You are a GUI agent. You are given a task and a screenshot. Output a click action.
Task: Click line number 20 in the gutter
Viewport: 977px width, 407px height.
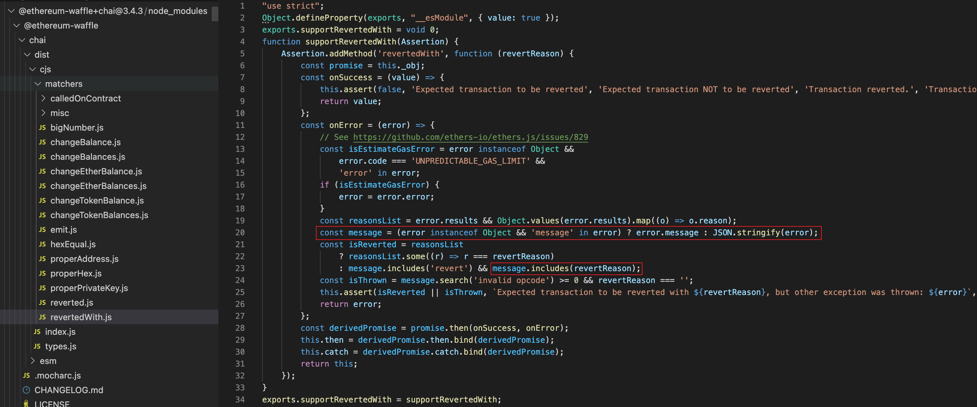[x=240, y=233]
